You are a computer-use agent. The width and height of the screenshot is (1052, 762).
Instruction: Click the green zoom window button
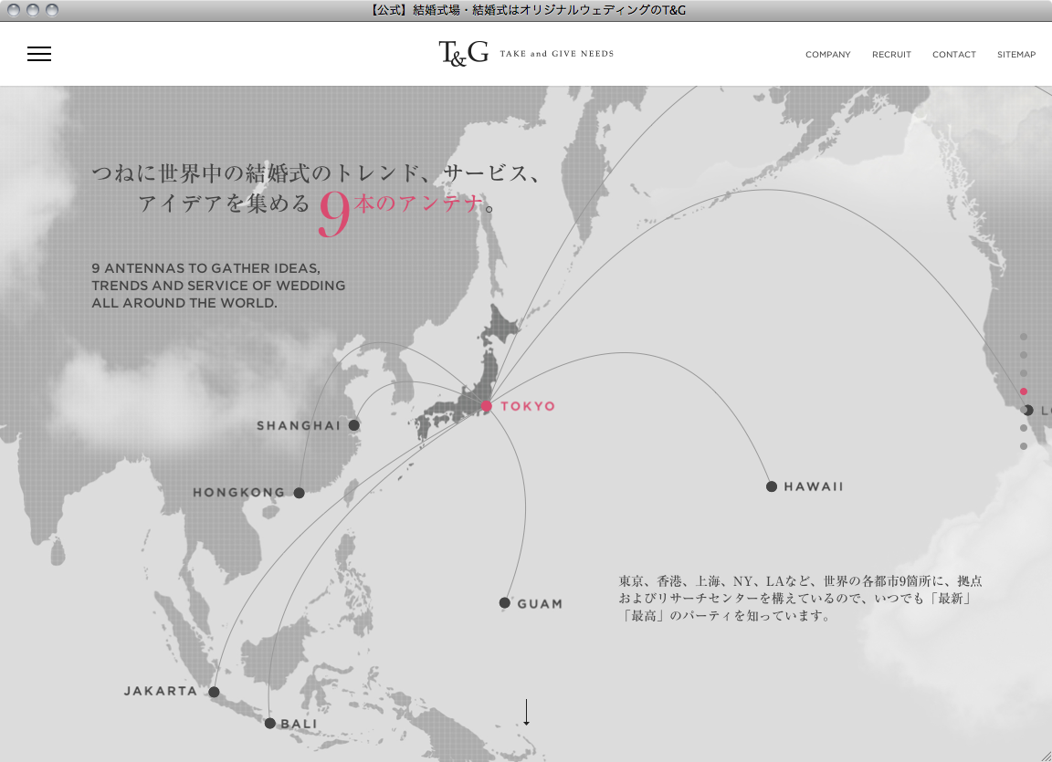[52, 10]
